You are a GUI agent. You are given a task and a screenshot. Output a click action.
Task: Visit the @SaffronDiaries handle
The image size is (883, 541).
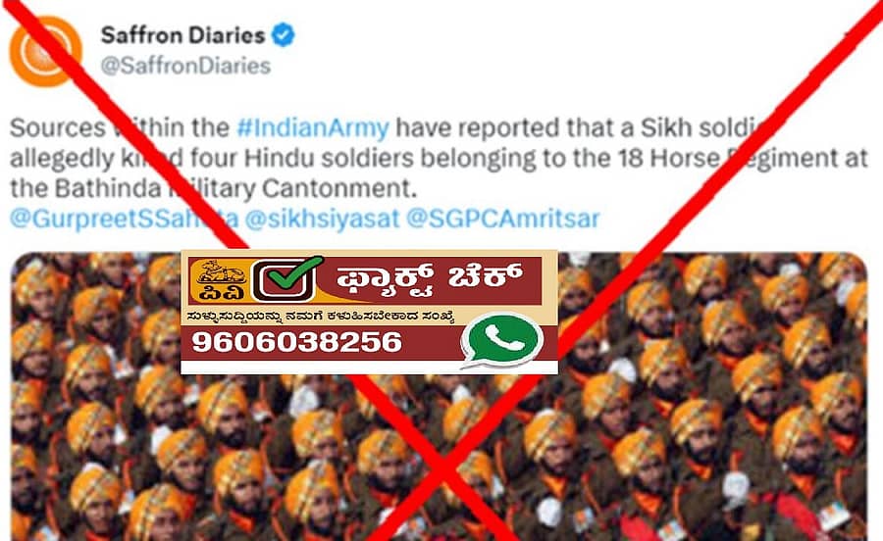[x=185, y=66]
